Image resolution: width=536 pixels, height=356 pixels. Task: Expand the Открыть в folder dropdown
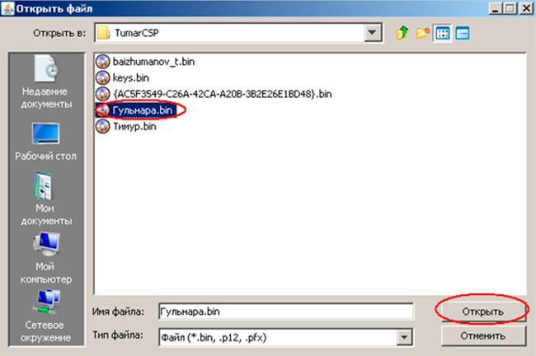pos(372,33)
